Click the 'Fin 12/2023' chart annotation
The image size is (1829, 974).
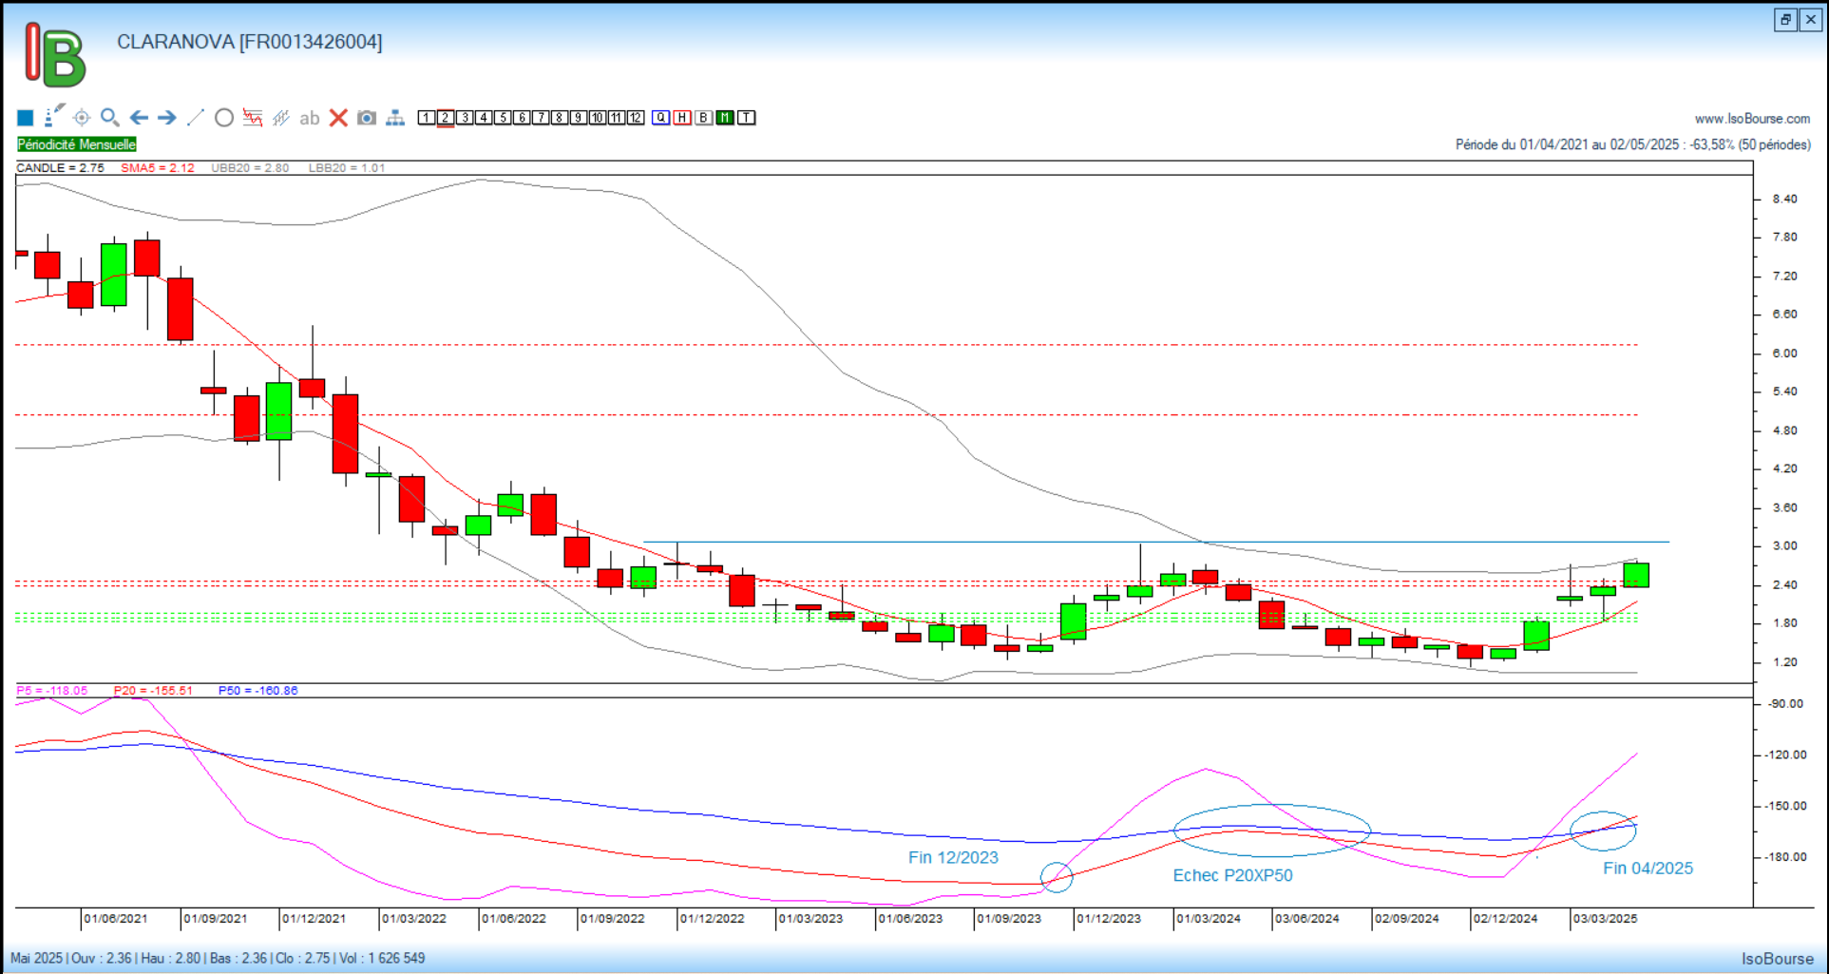(x=953, y=858)
